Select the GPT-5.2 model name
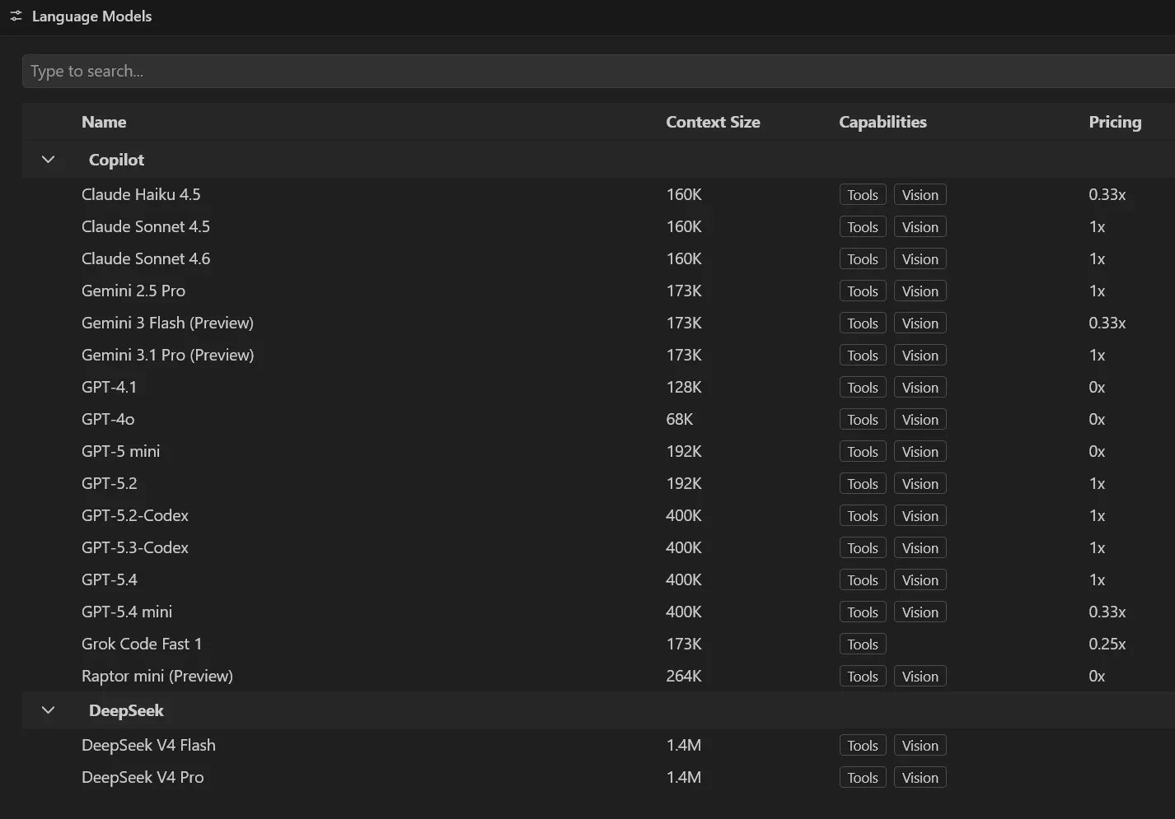 (110, 483)
